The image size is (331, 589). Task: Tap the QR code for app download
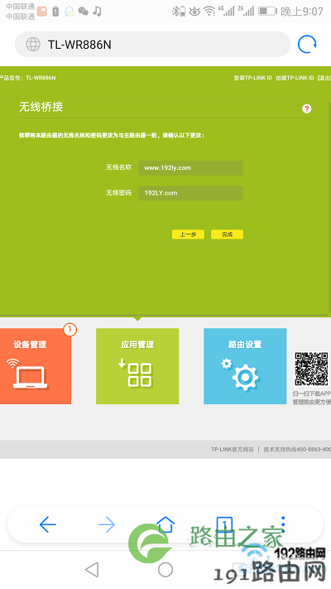311,369
